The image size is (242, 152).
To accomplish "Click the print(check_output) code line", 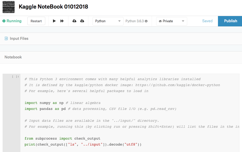I will tap(83, 144).
